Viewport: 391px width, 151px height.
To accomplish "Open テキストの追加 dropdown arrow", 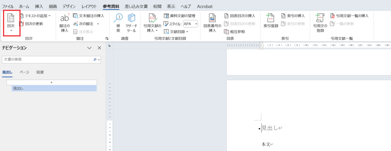I will click(49, 16).
